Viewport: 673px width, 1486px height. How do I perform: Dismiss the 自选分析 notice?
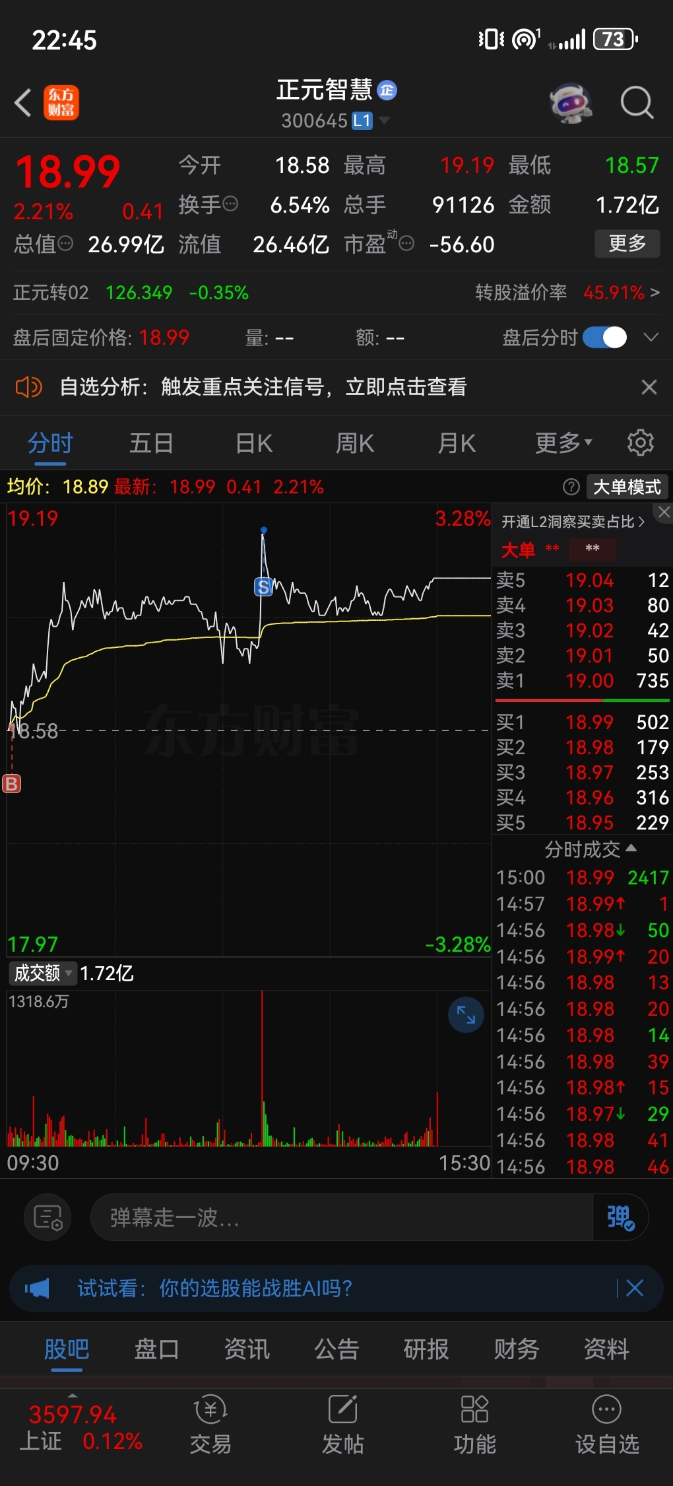[649, 387]
